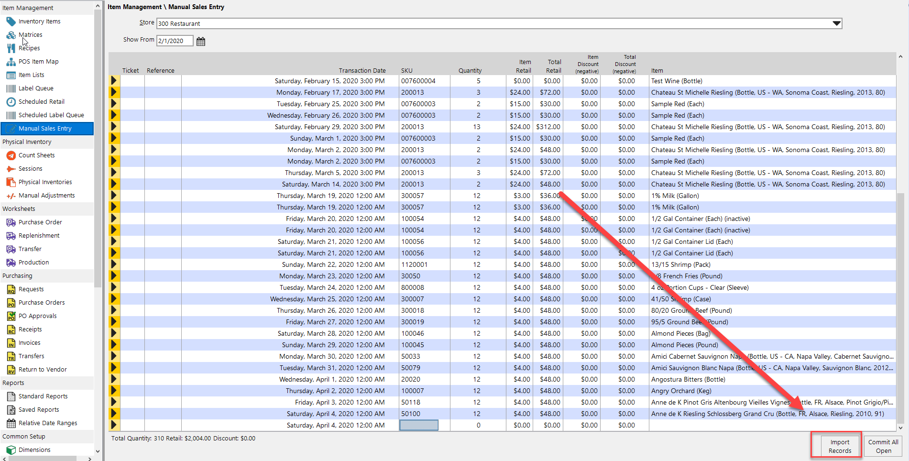Viewport: 909px width, 461px height.
Task: Open the Scheduled Retail clock icon
Action: (11, 102)
